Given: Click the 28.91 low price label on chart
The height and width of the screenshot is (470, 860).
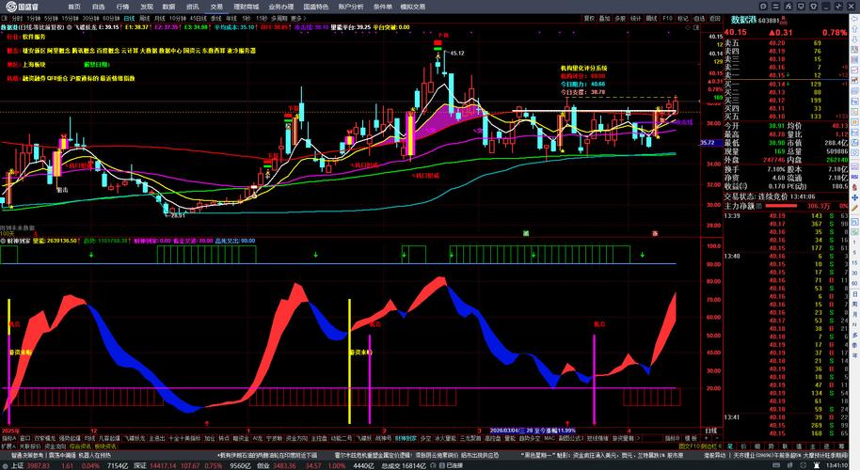Looking at the screenshot, I should [x=178, y=215].
